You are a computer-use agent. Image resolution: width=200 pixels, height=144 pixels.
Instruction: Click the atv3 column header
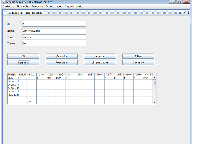[x=70, y=75]
